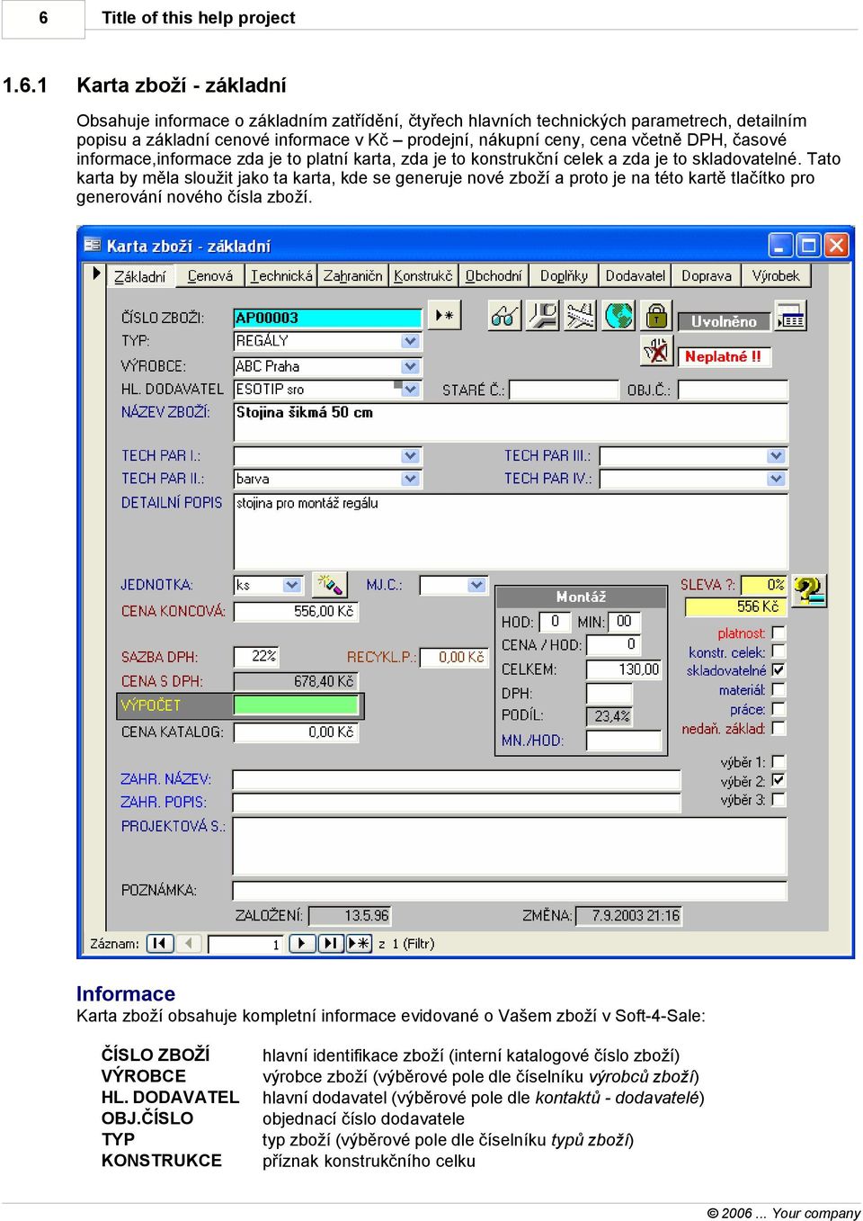Switch to the Konstrukč tab
The image size is (863, 1221).
point(423,276)
